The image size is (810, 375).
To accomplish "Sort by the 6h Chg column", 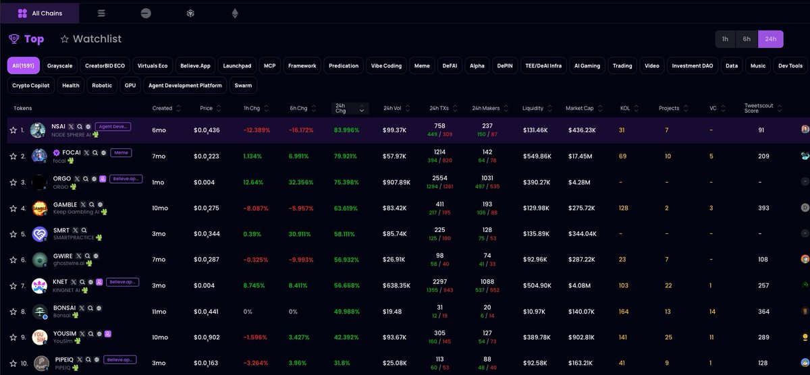I will pos(302,108).
